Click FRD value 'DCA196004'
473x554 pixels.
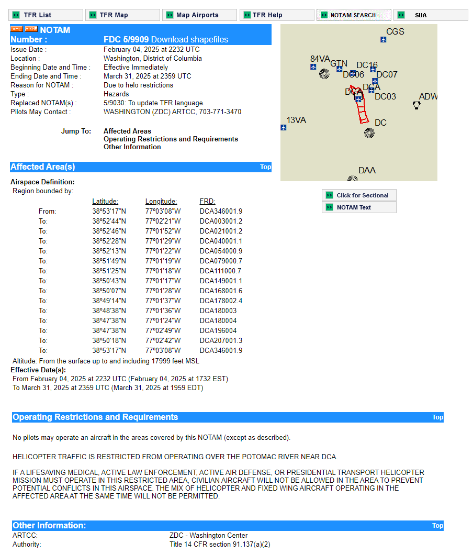point(218,331)
